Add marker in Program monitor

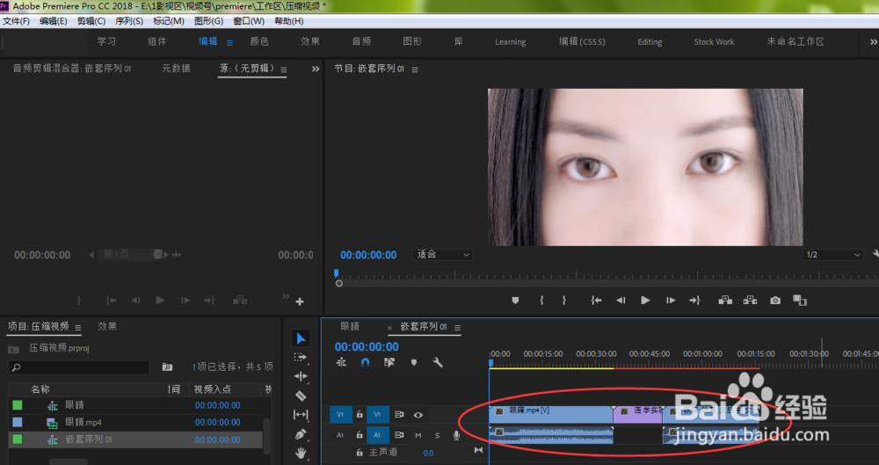coord(515,301)
